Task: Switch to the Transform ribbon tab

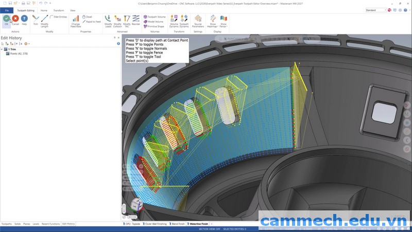Action: pos(59,10)
